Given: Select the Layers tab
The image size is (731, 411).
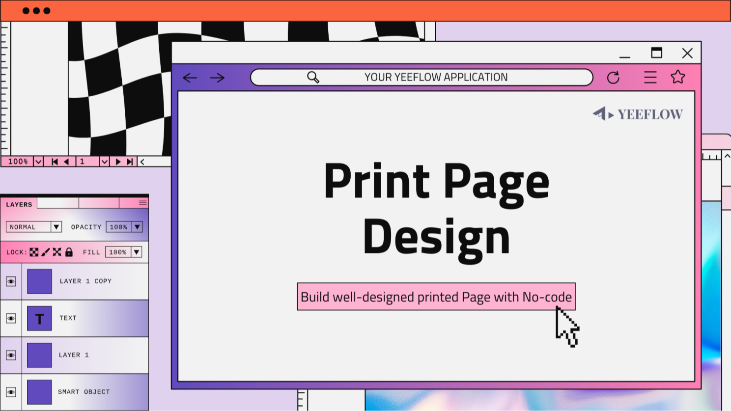Looking at the screenshot, I should 19,204.
